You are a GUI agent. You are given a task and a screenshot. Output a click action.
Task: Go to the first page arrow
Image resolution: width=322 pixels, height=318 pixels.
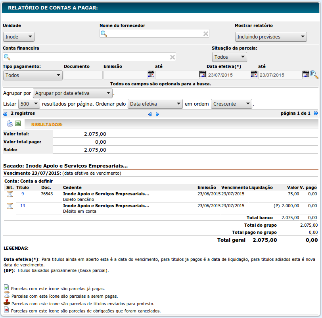5,114
